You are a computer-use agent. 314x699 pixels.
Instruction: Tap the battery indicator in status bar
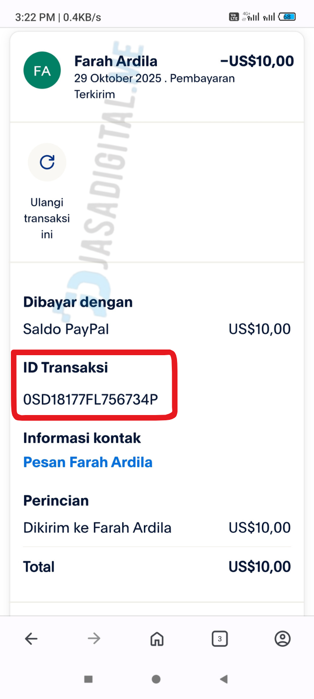point(287,17)
